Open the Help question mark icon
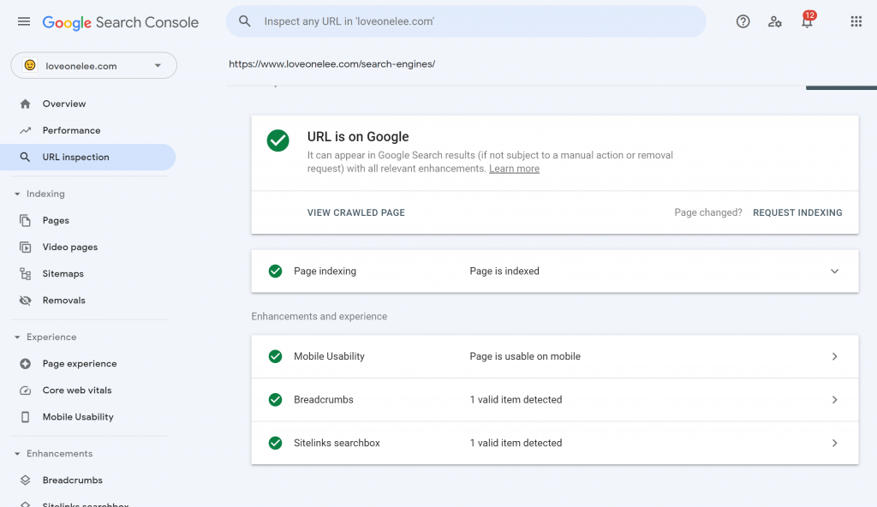Screen dimensions: 877x507 743,21
